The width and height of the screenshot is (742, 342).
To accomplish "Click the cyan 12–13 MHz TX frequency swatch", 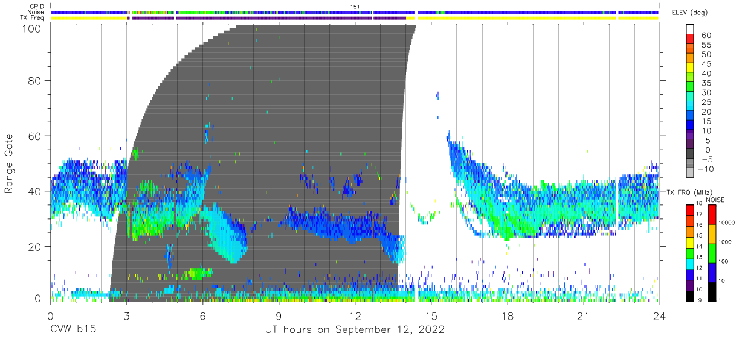I will 690,263.
